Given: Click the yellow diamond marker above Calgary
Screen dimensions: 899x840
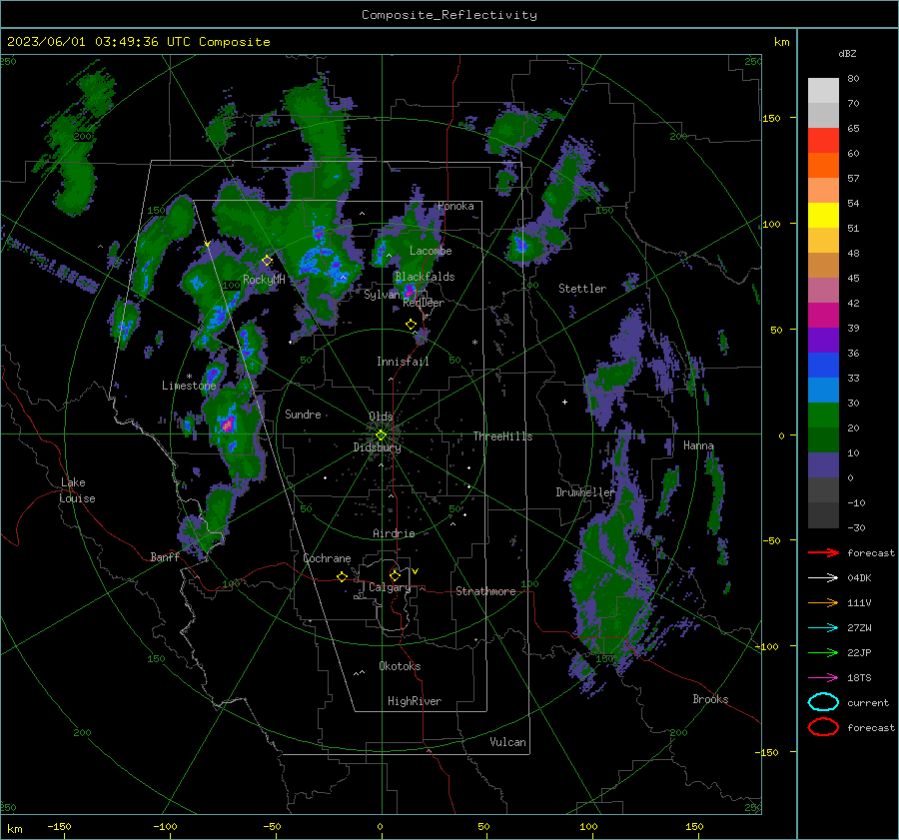Looking at the screenshot, I should (x=395, y=575).
